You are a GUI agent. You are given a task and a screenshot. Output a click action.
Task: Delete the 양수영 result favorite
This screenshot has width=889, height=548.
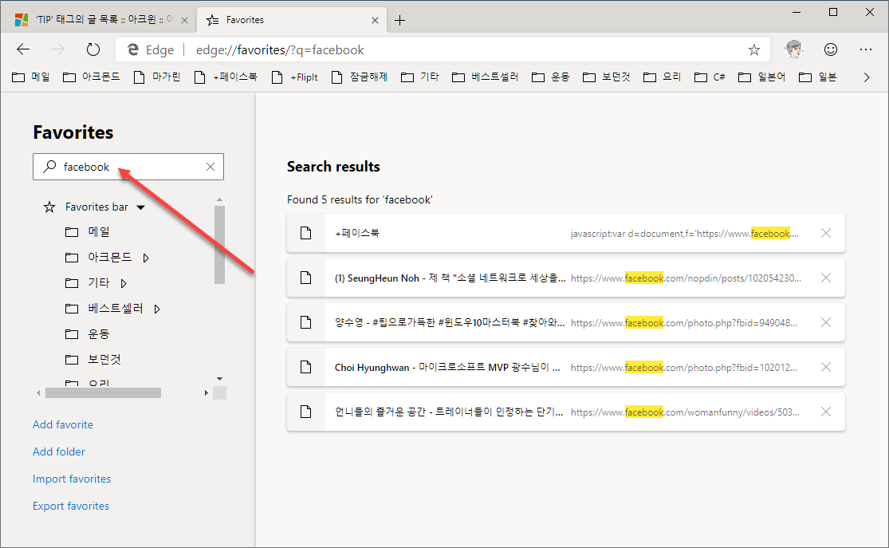(826, 323)
